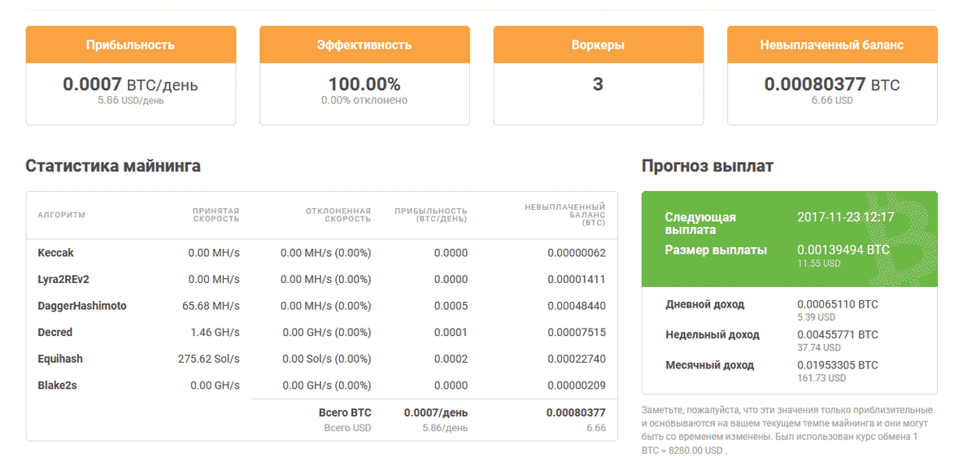Select the orange Прибыльность card header
Viewport: 976px width, 471px height.
[x=131, y=45]
